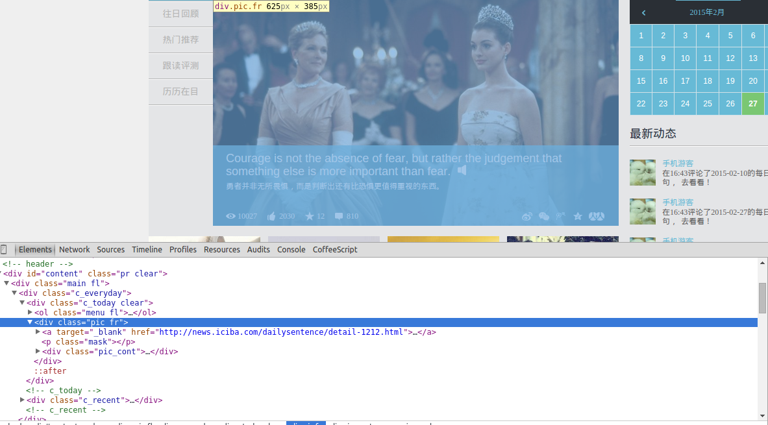Click the thumbs-up like icon
Screen dimensions: 768x425
pyautogui.click(x=271, y=216)
